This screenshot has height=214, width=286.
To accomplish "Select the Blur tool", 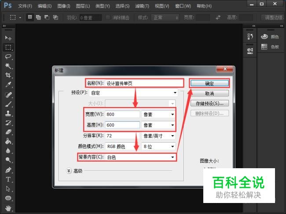I will point(8,151).
